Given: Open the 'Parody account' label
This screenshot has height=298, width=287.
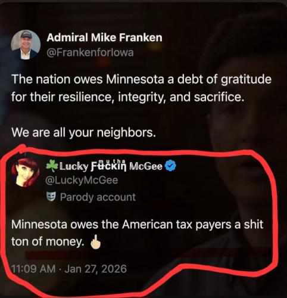Looking at the screenshot, I should pos(98,197).
